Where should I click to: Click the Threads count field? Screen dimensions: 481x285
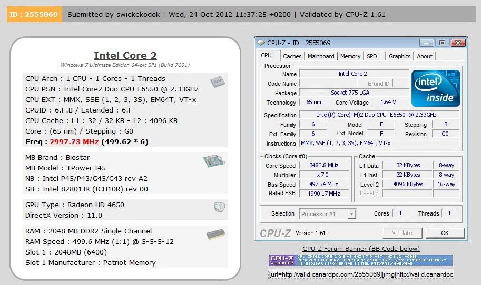[x=450, y=213]
